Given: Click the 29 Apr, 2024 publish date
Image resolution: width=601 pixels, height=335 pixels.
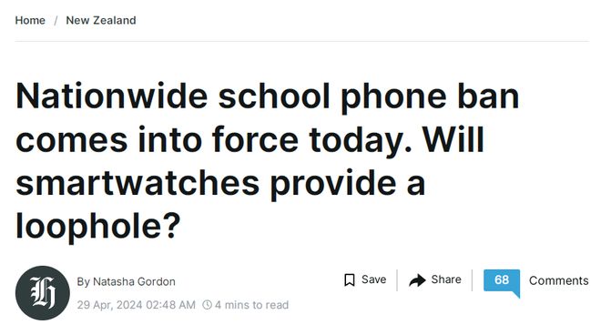Looking at the screenshot, I should click(x=109, y=305).
